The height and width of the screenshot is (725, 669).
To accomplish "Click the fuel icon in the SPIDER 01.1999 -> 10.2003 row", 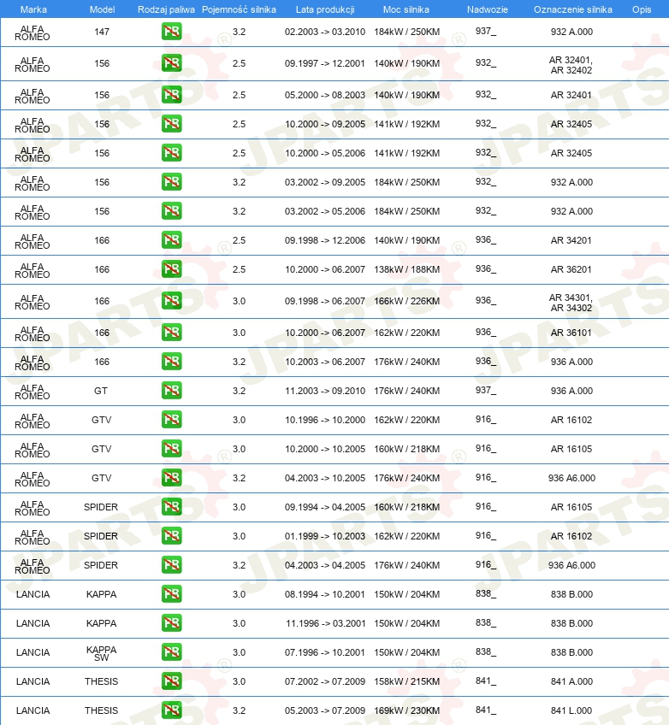I will (x=172, y=536).
